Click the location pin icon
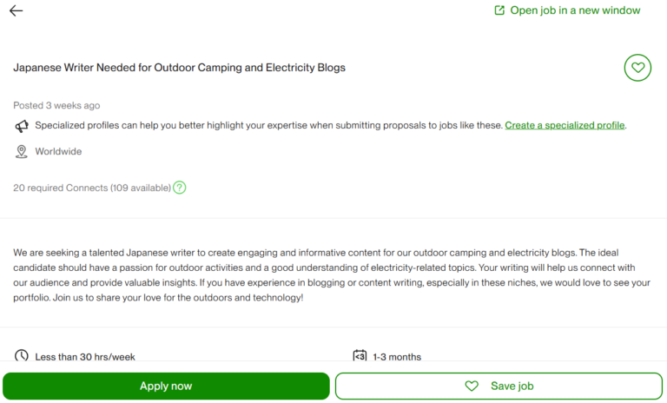 (x=22, y=152)
